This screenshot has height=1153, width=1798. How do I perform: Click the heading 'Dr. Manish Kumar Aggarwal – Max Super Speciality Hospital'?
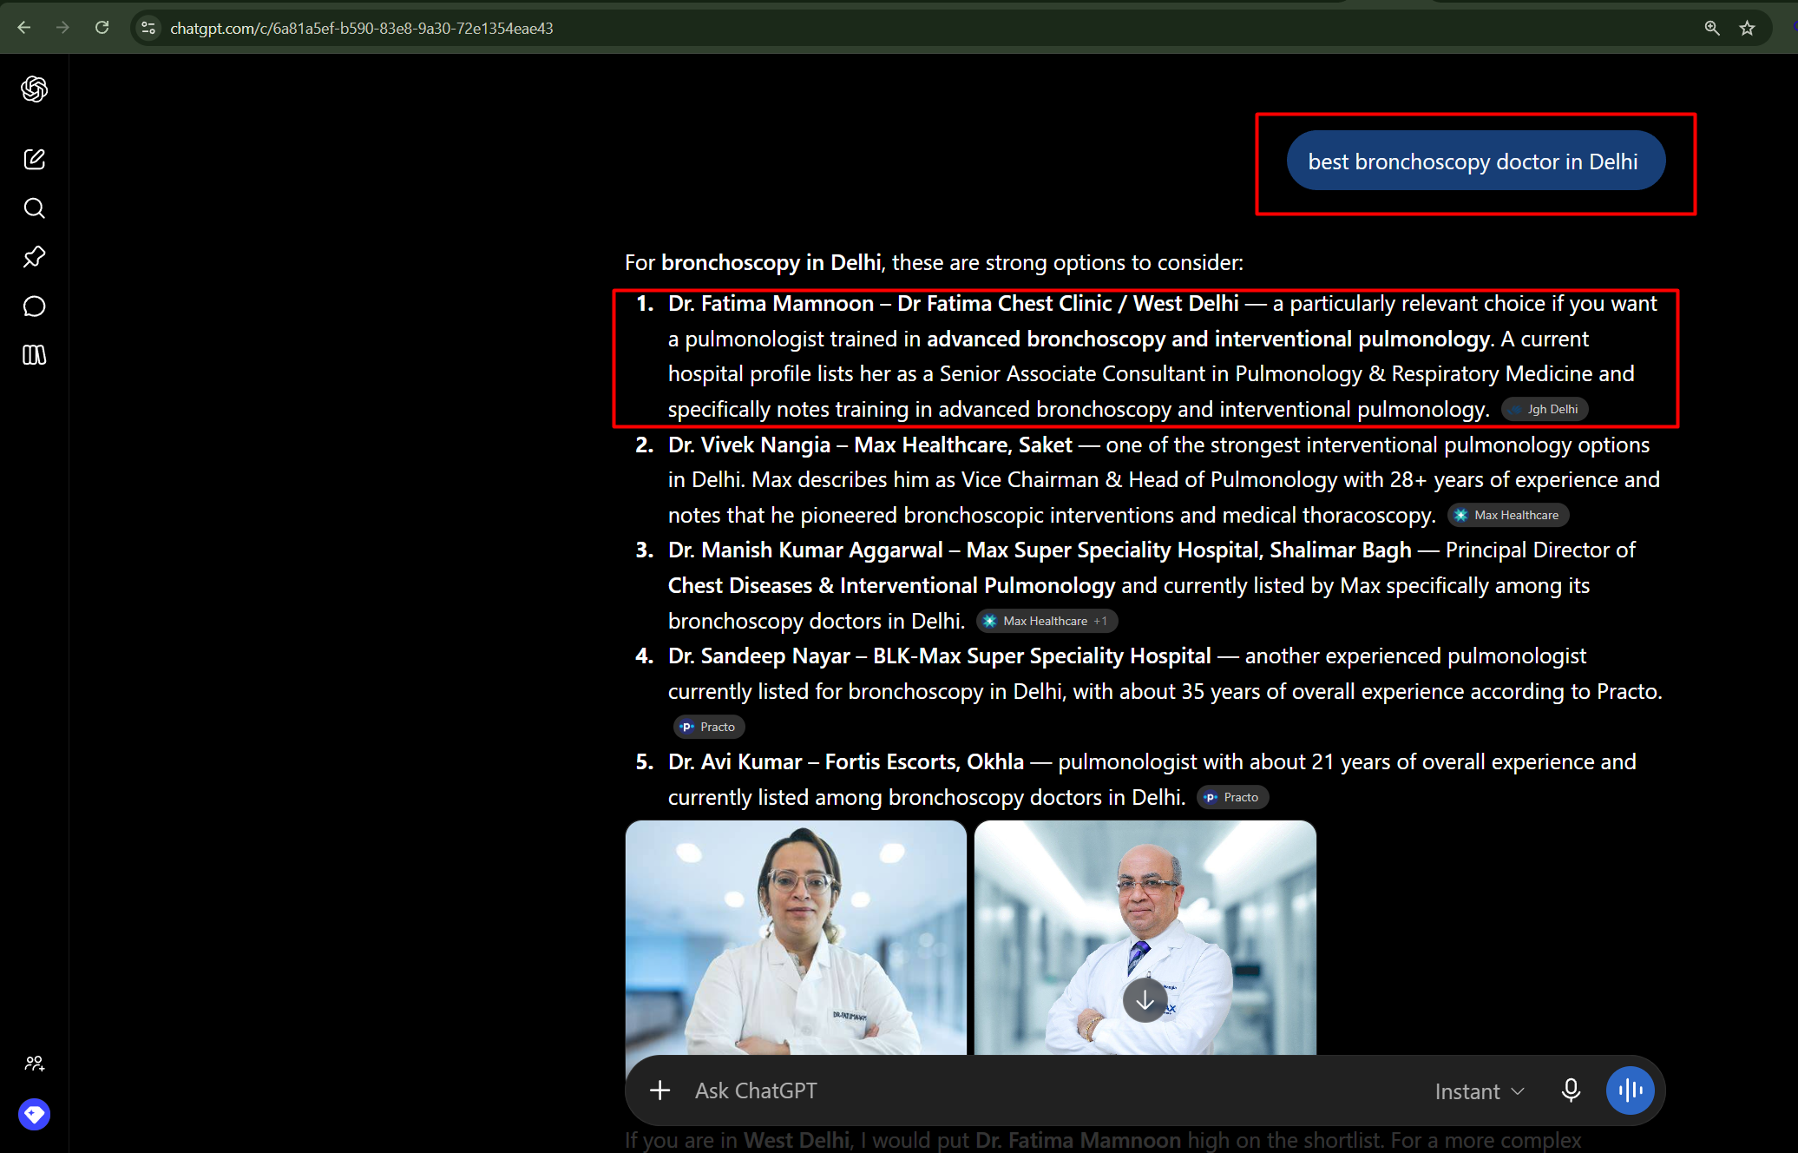tap(1040, 550)
